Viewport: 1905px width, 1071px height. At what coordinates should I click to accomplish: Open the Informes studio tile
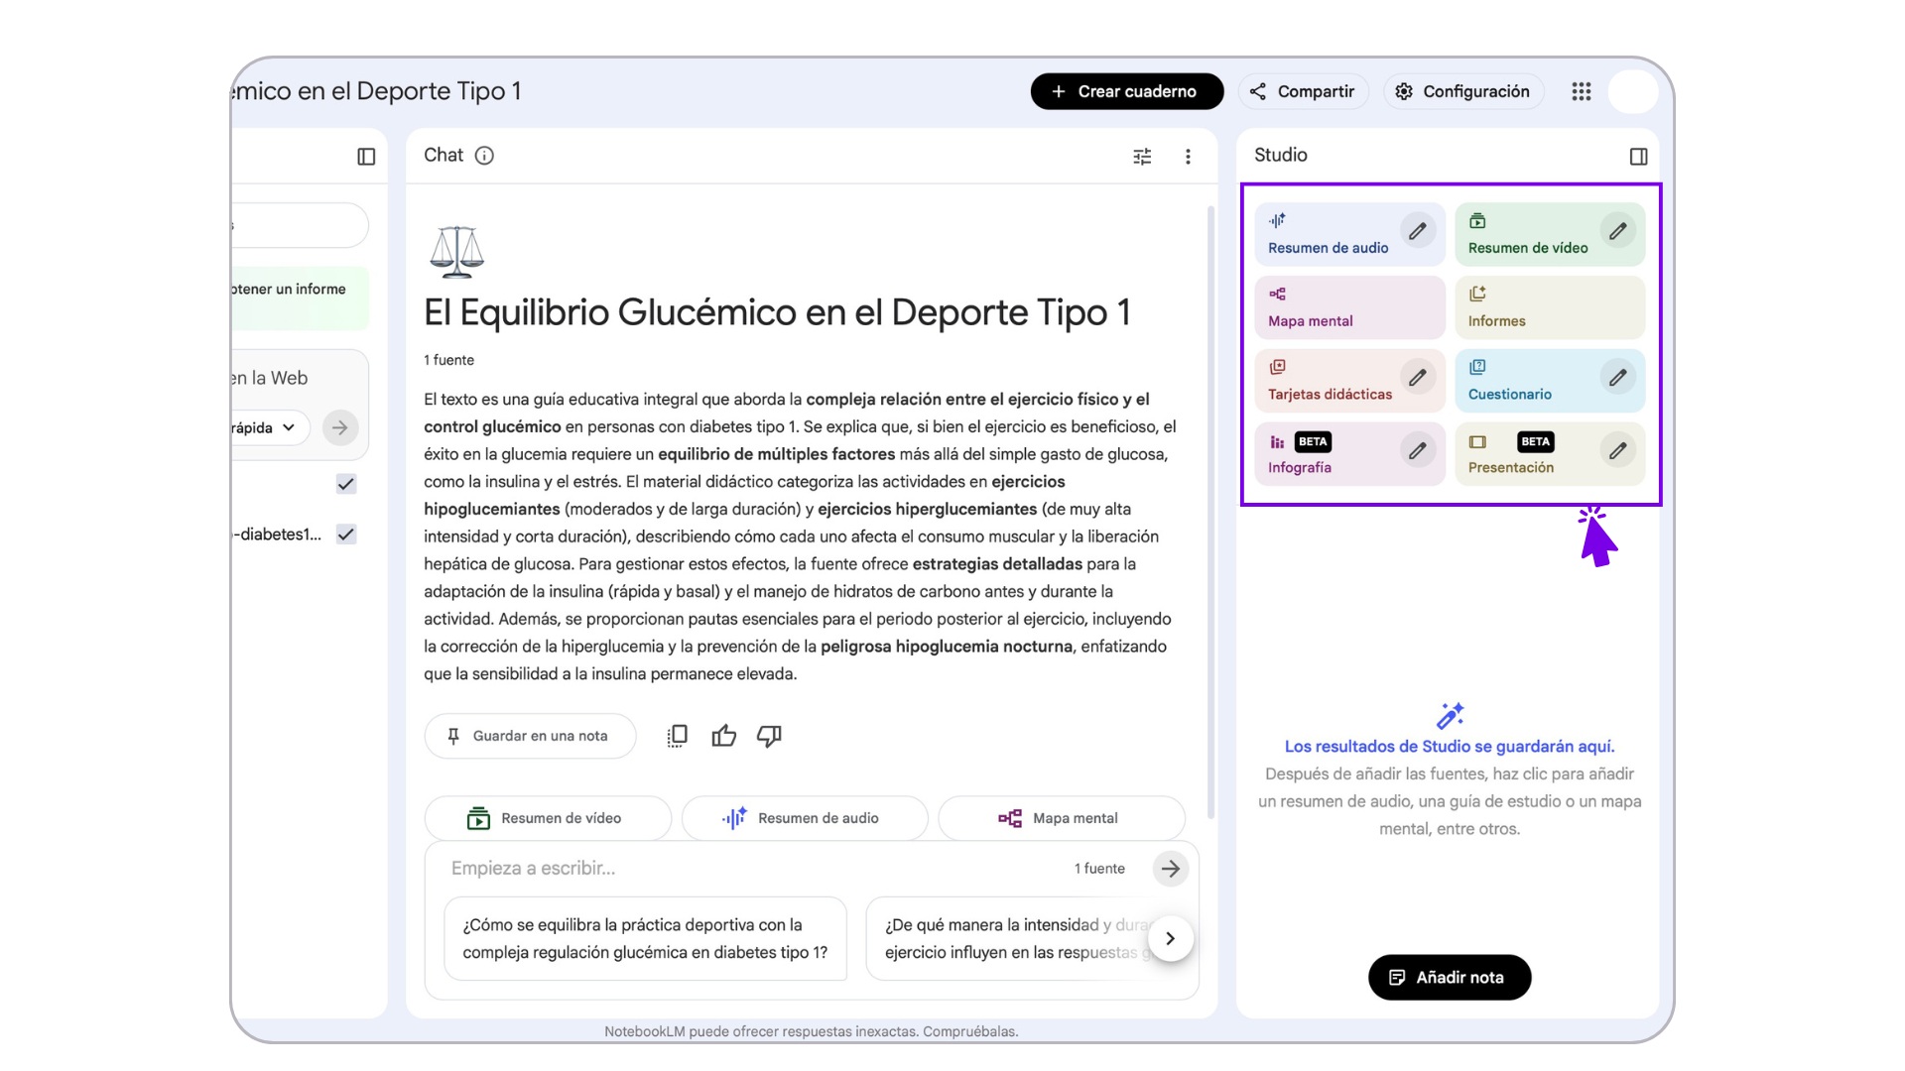(1549, 307)
